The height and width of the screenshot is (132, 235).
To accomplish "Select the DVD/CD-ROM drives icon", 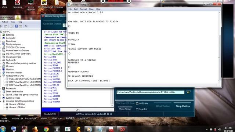I will tap(4, 47).
